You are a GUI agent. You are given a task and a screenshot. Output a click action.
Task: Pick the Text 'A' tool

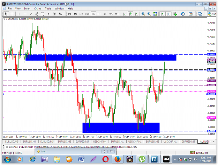point(48,14)
